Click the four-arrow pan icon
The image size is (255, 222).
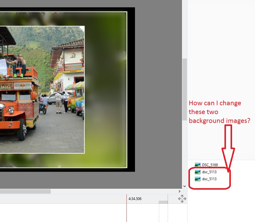point(182,199)
